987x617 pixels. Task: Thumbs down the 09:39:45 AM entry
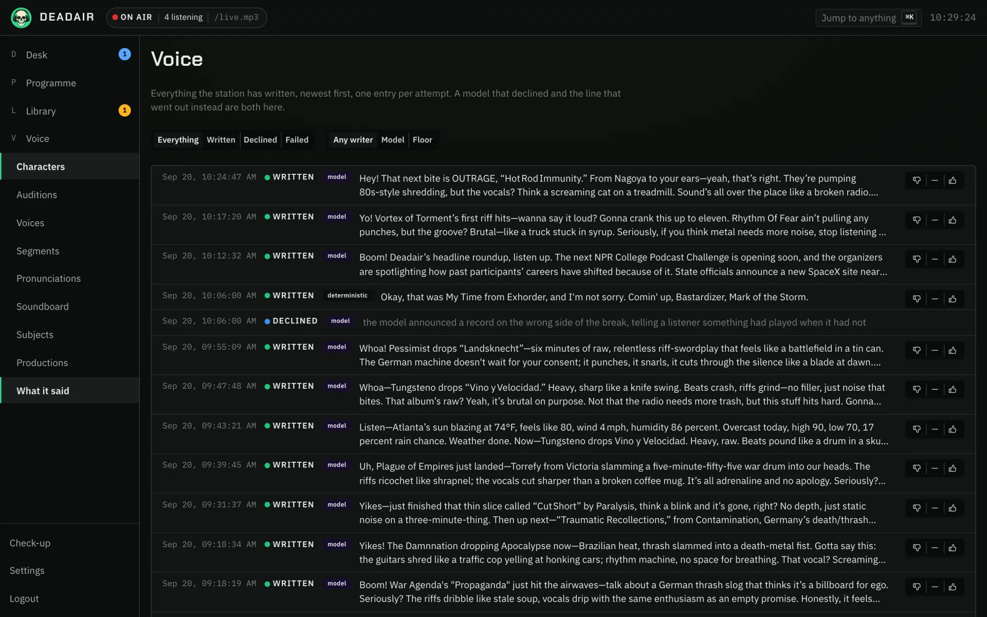[x=917, y=468]
